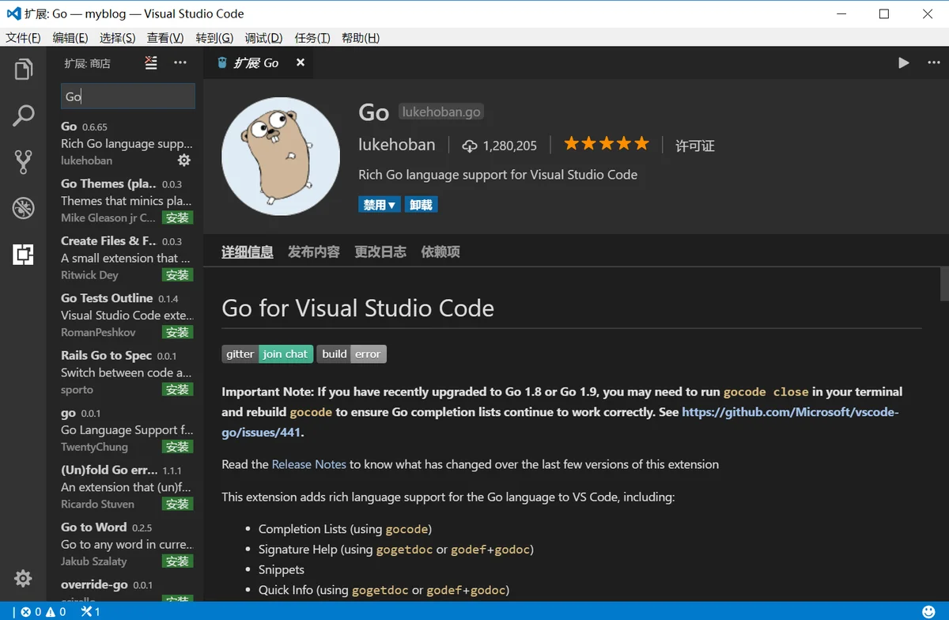Image resolution: width=949 pixels, height=620 pixels.
Task: Click gear icon for installed Go extension
Action: click(x=183, y=160)
